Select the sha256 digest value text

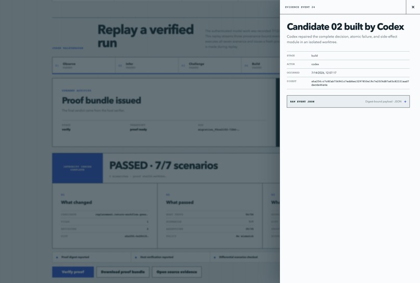click(360, 83)
